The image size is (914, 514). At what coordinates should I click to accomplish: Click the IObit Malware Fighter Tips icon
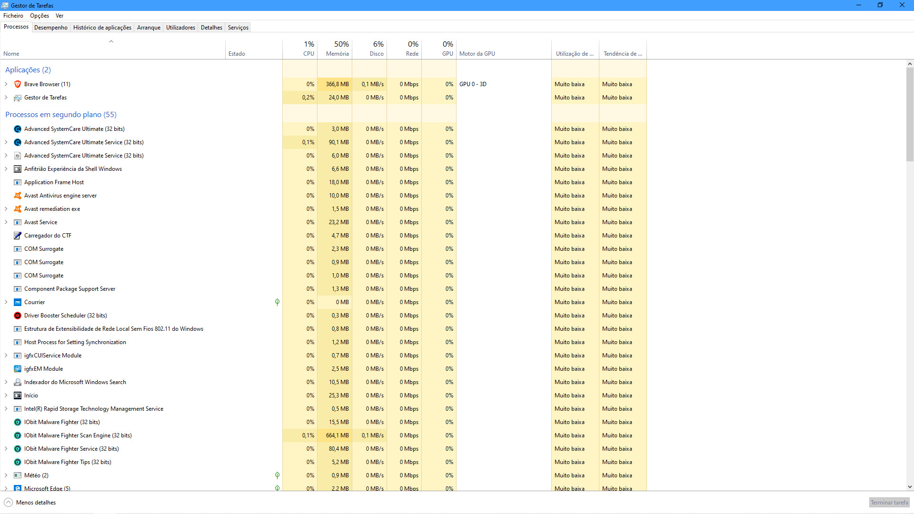click(18, 462)
